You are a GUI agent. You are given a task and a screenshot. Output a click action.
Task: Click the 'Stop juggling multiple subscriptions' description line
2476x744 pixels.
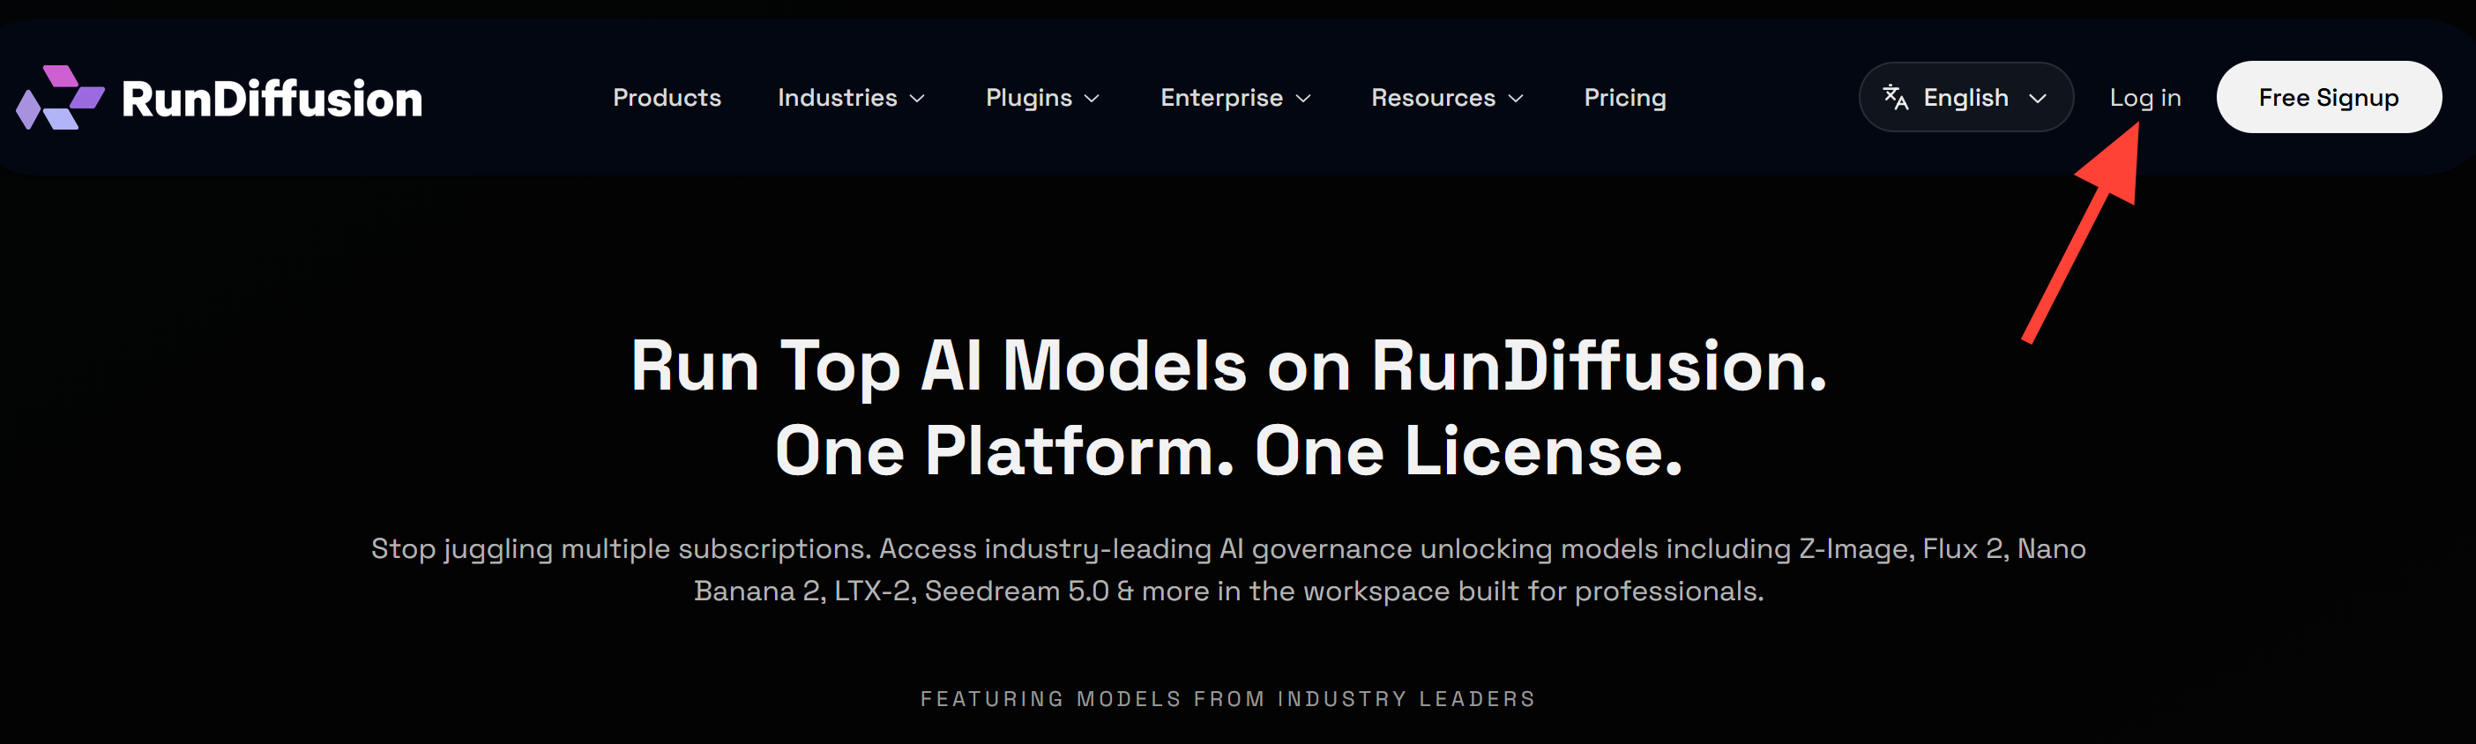tap(1228, 549)
